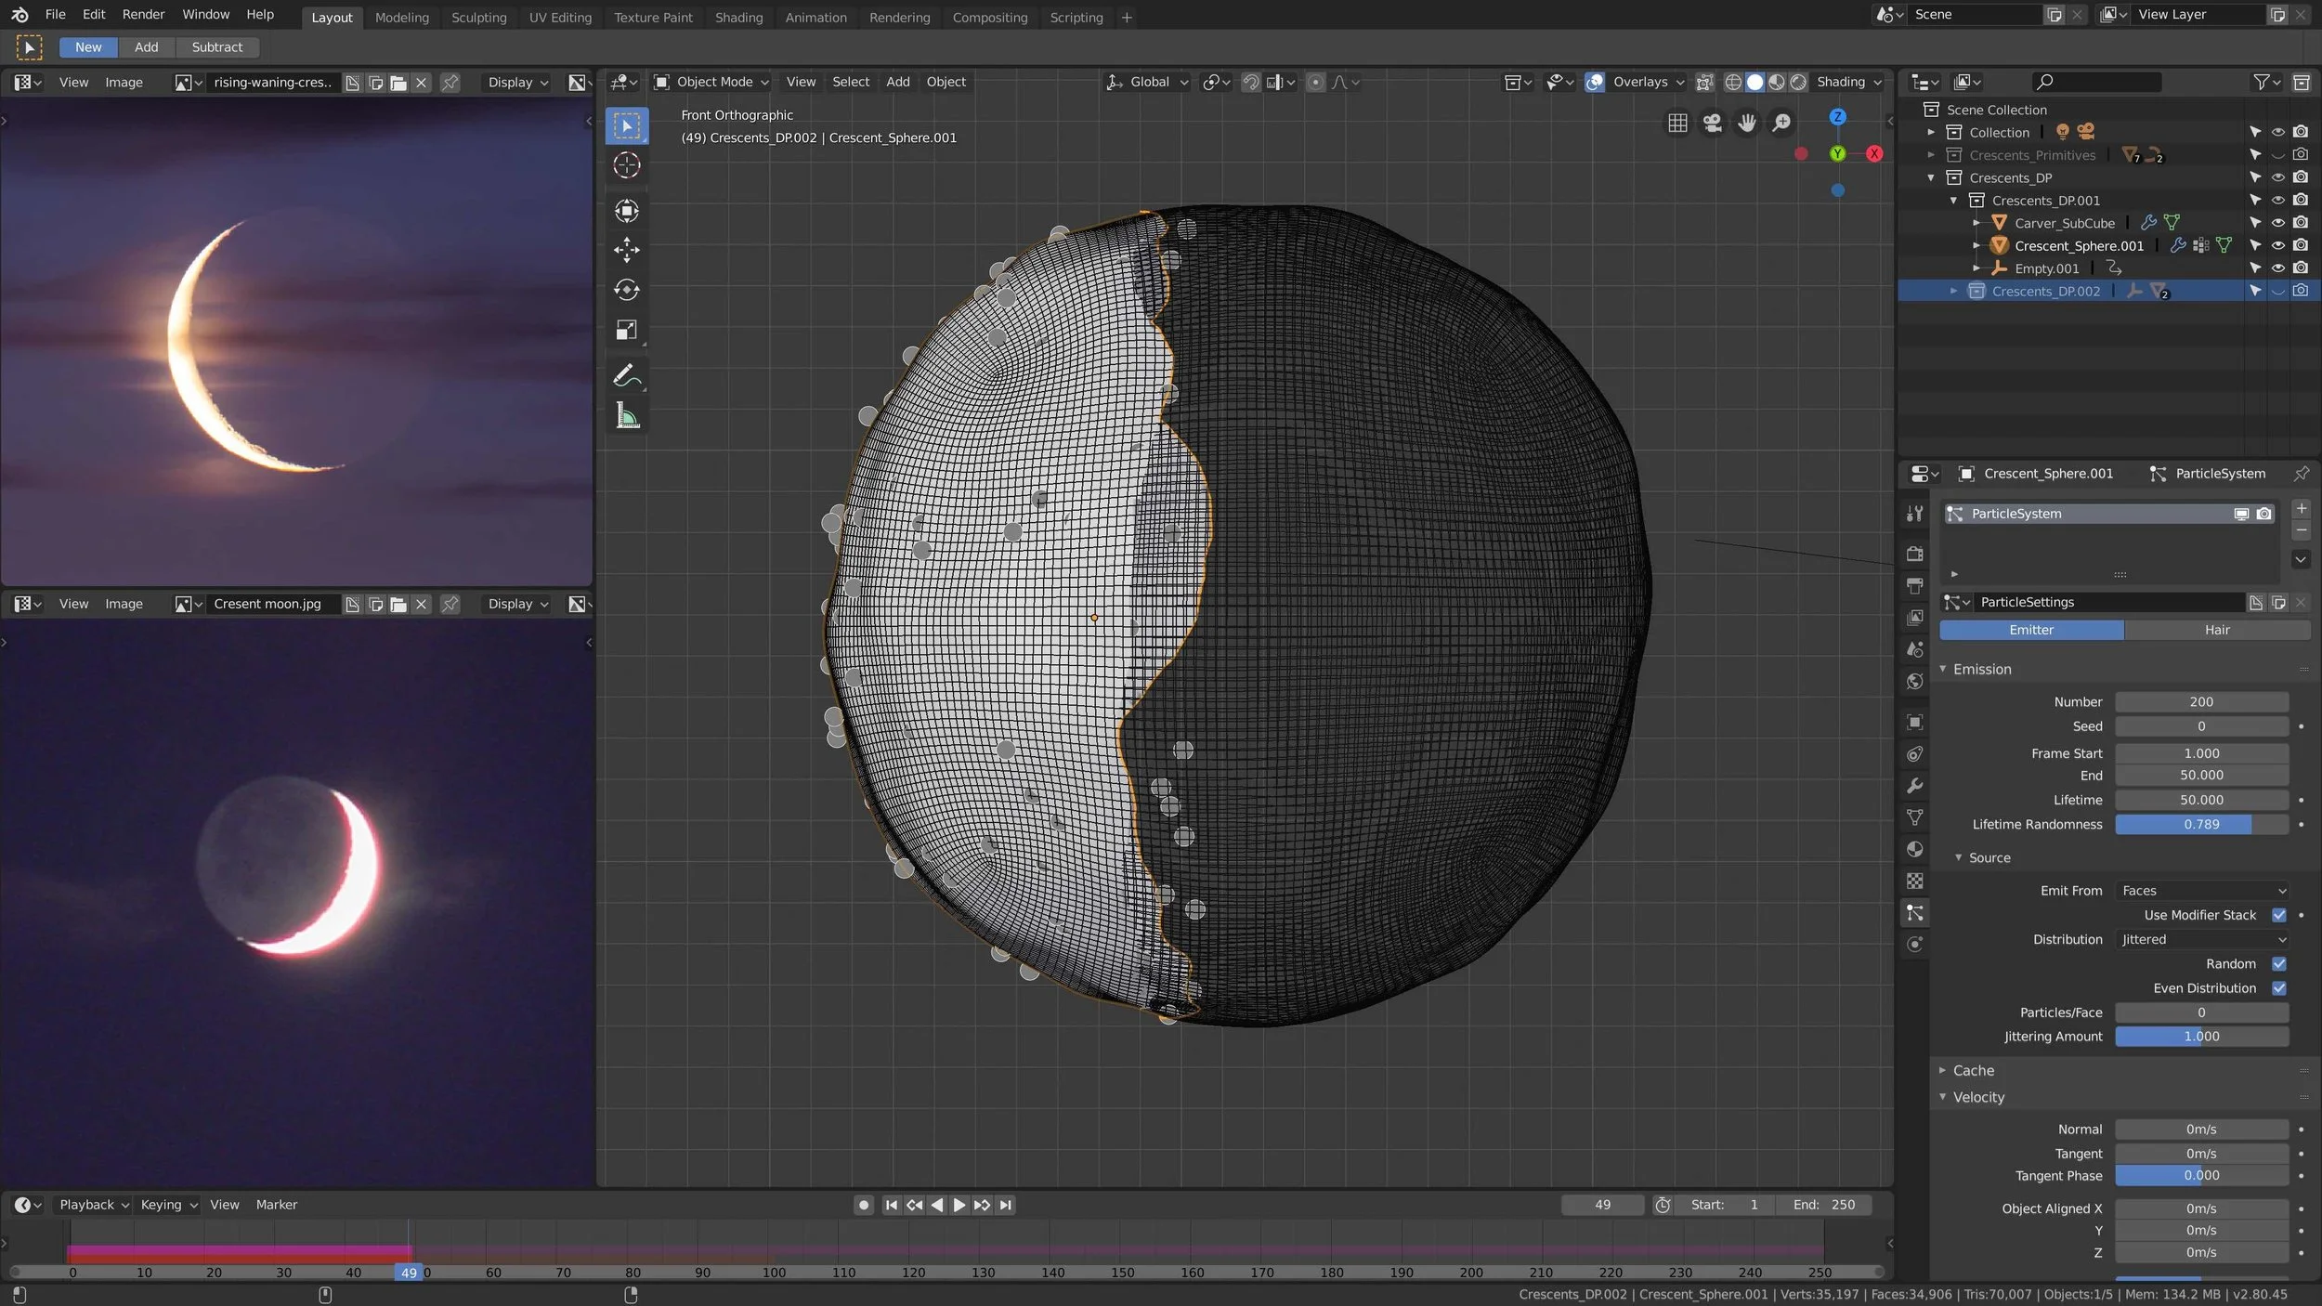Screen dimensions: 2322x1306
Task: Toggle the Random distribution checkbox
Action: coord(2278,963)
